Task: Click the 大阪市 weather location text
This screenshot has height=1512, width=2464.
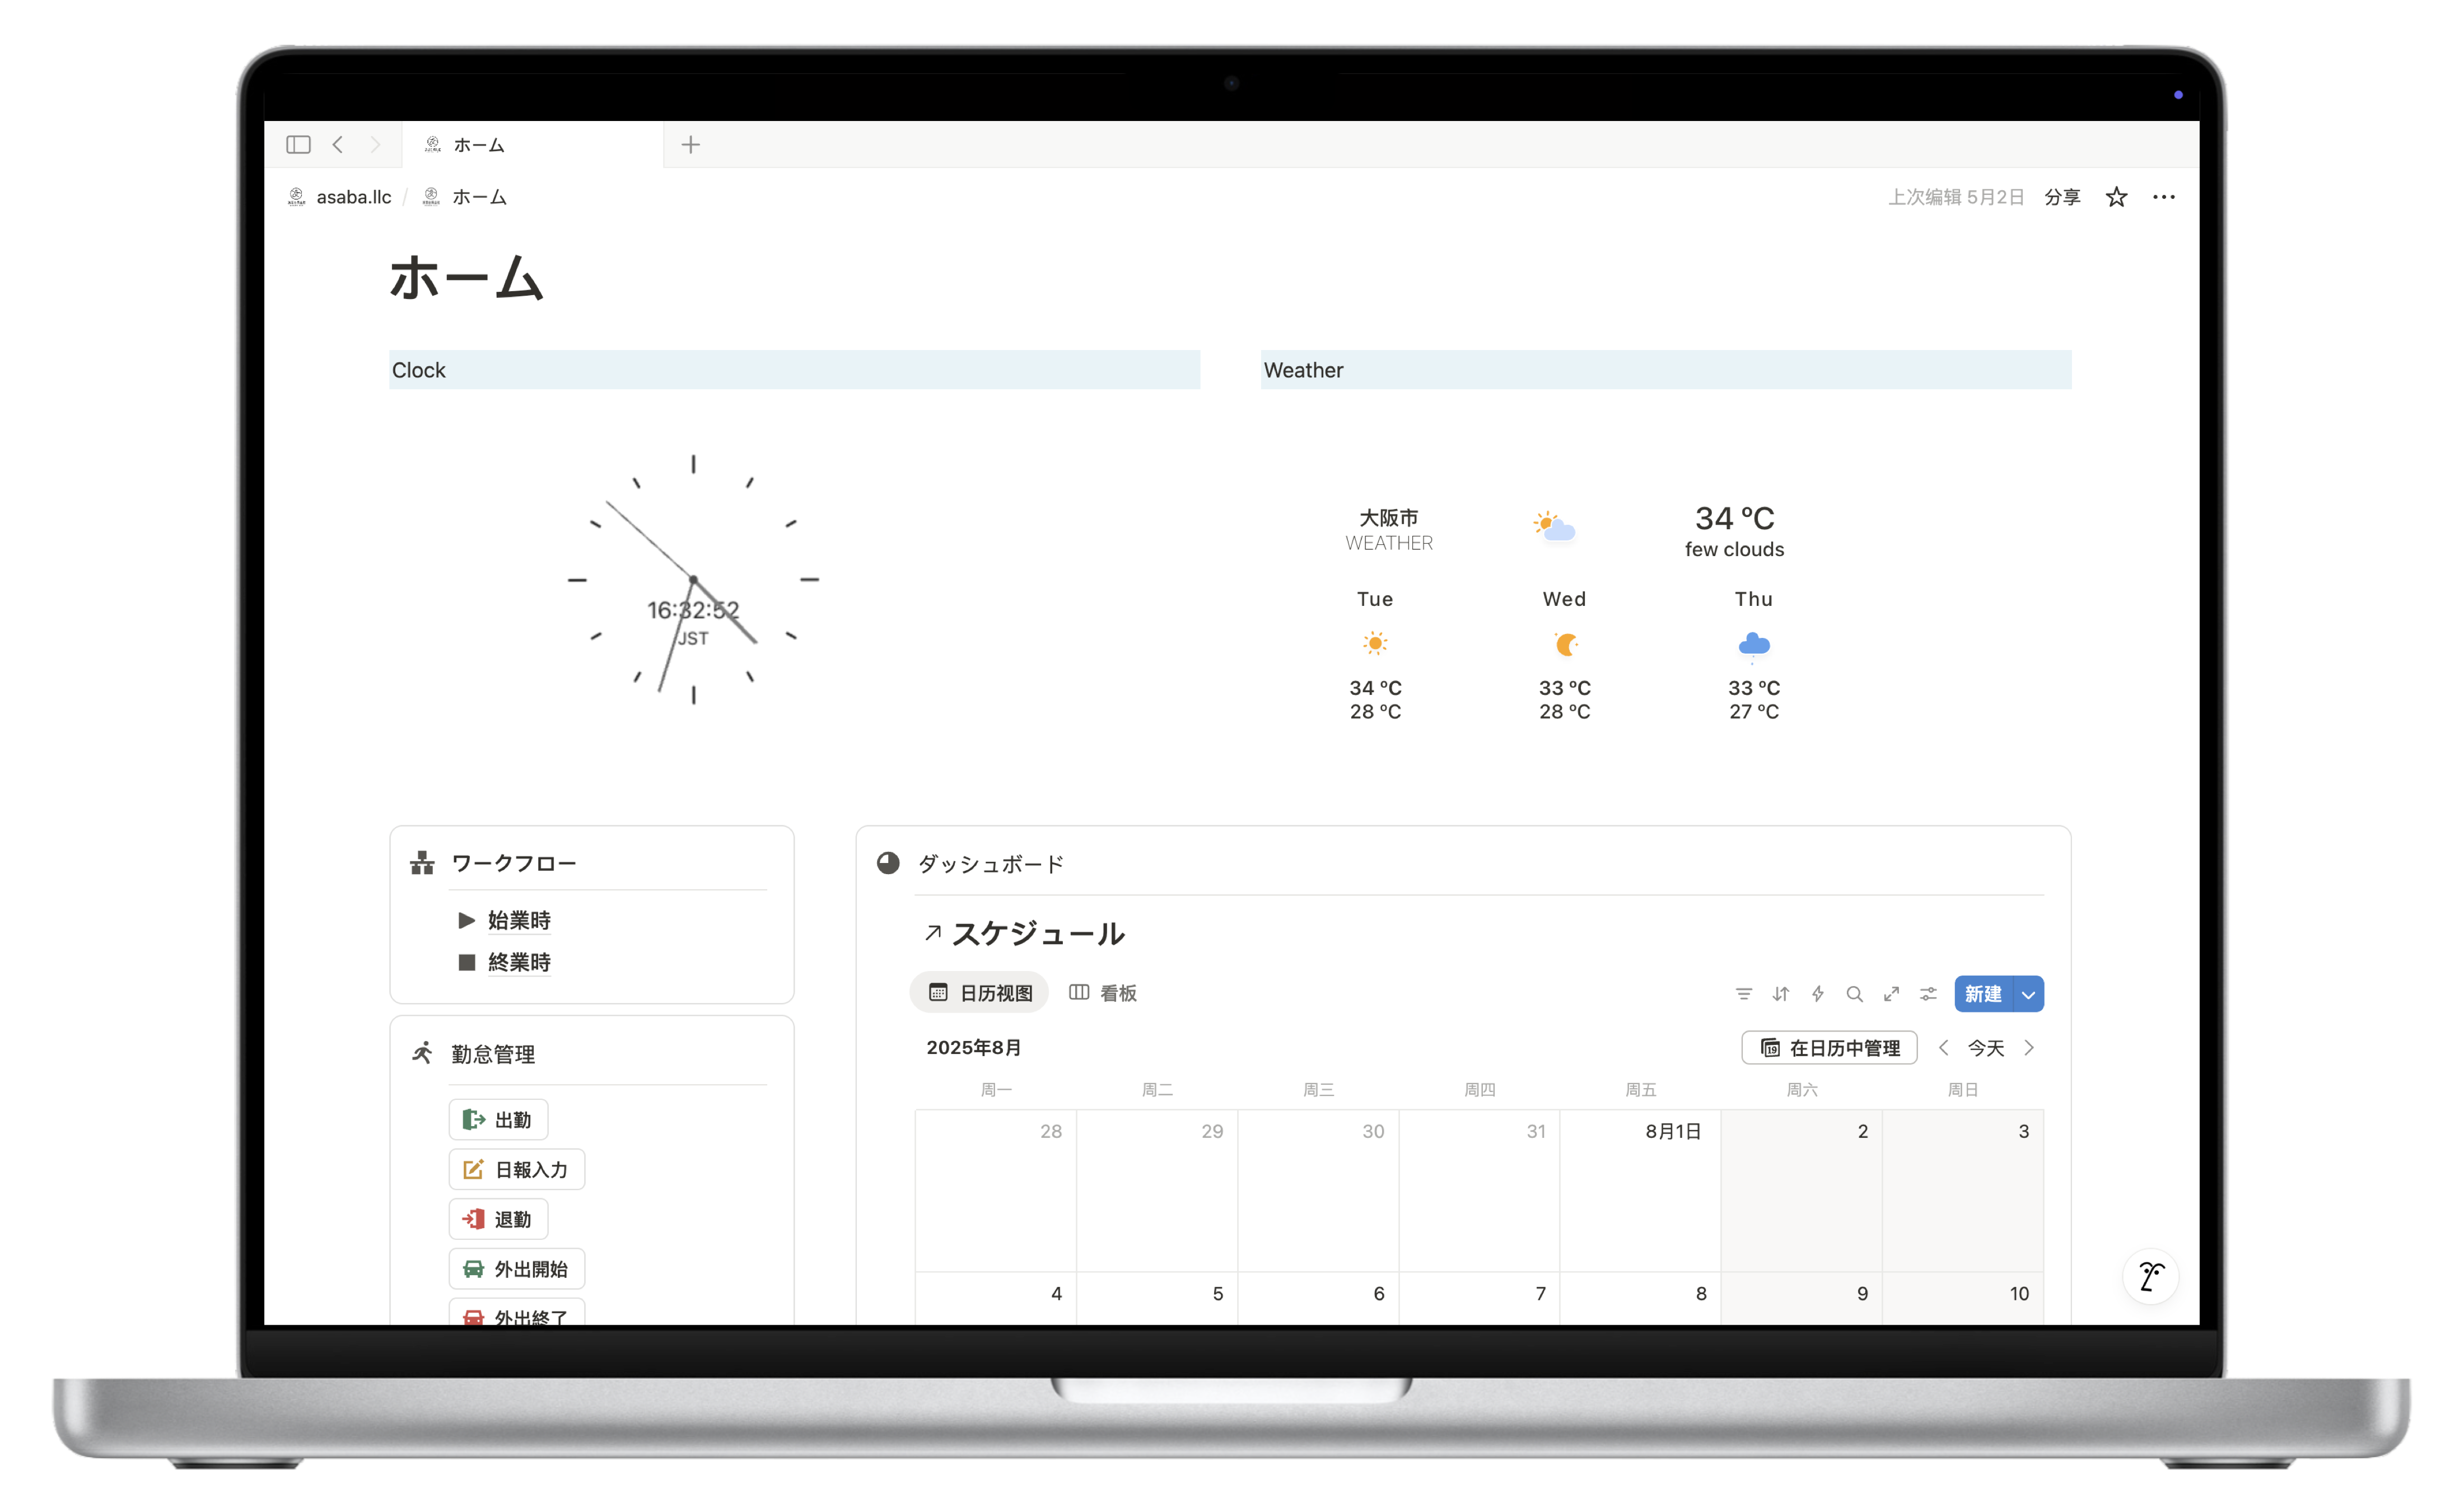Action: click(x=1389, y=518)
